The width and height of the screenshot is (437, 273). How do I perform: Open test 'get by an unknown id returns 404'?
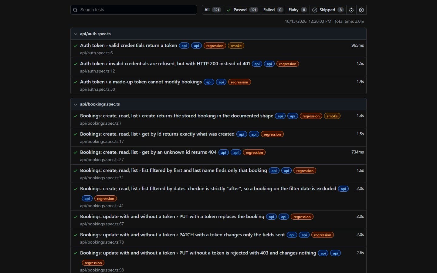pos(148,152)
